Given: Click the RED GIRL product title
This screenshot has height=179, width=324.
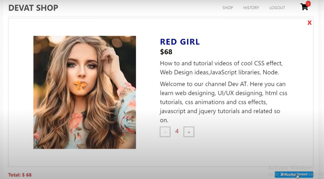Looking at the screenshot, I should (x=180, y=42).
